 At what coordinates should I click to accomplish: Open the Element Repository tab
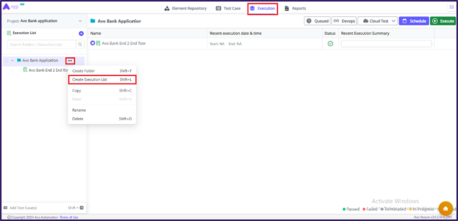click(x=185, y=9)
